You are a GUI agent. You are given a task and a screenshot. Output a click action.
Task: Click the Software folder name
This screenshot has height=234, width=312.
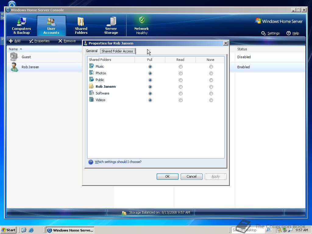[102, 93]
